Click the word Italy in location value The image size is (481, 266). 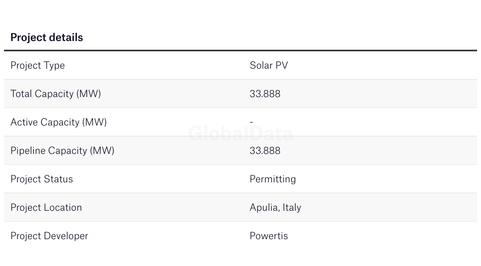(292, 207)
